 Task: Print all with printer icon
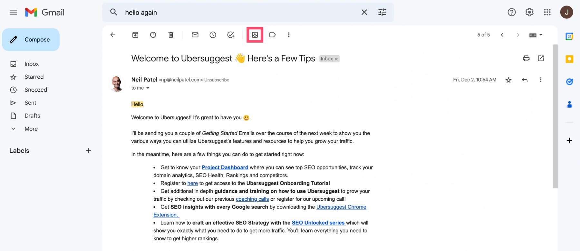526,58
